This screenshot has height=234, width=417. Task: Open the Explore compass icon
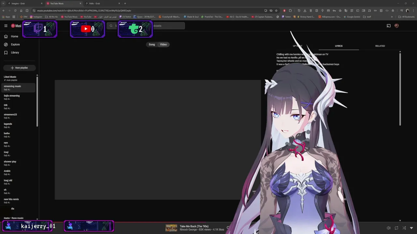(6, 45)
